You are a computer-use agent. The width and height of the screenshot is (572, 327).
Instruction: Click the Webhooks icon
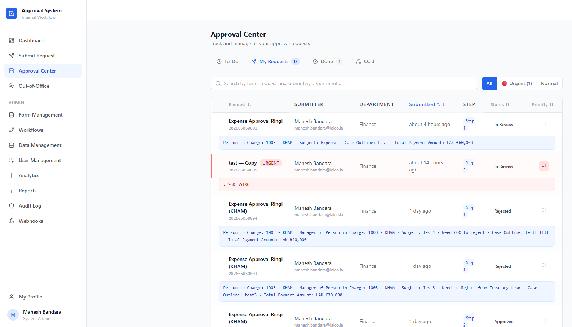[12, 221]
